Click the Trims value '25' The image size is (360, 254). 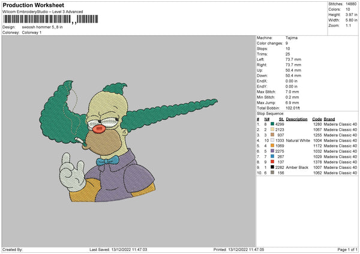coord(288,54)
